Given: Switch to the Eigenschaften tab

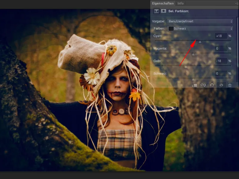Looking at the screenshot, I should tap(163, 3).
